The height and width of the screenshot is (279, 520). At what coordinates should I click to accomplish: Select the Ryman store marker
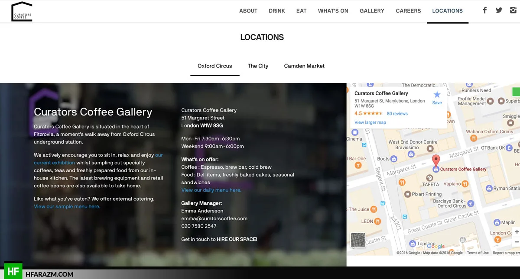coord(489,188)
